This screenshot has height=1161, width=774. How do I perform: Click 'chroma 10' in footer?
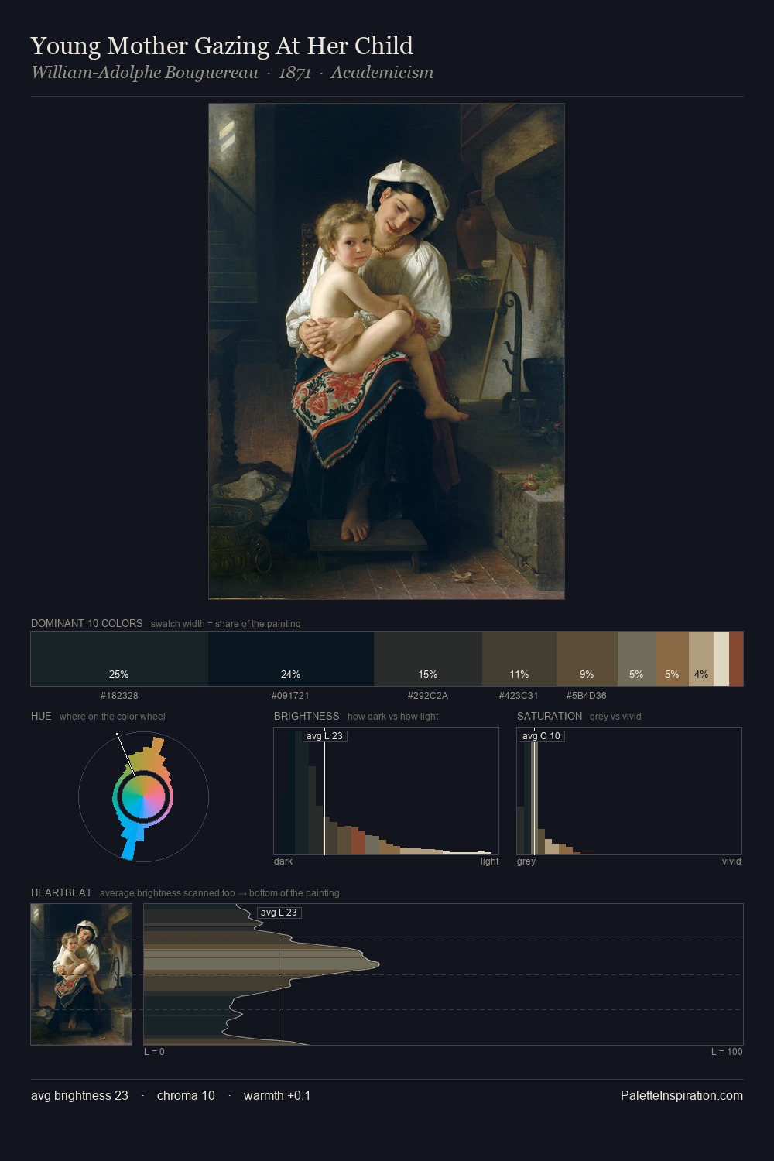coord(186,1095)
